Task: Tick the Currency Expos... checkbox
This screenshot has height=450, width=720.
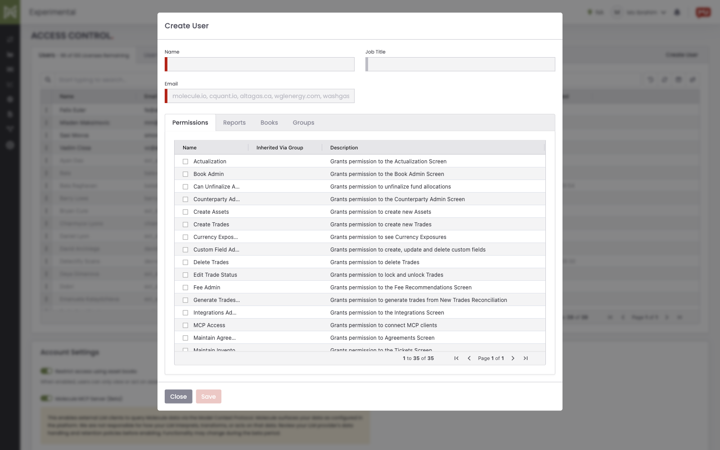Action: tap(185, 237)
